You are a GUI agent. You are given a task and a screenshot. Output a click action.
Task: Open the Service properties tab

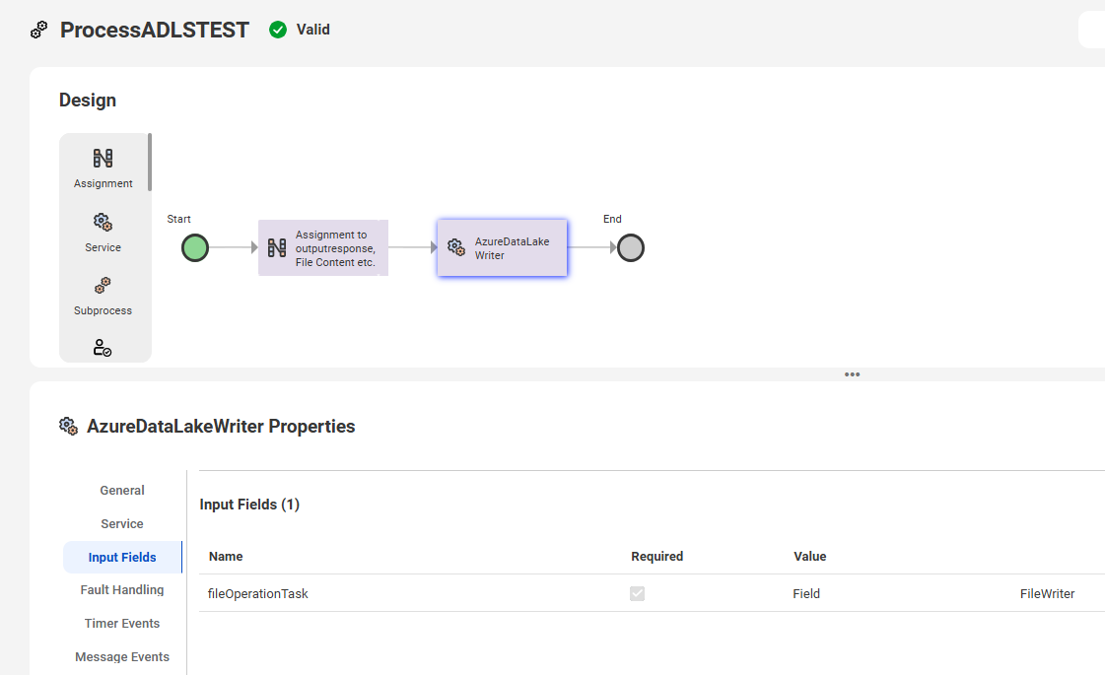pos(122,523)
